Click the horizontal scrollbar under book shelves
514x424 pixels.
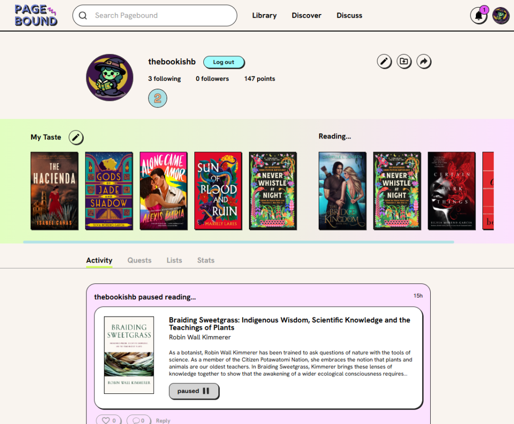click(x=238, y=242)
